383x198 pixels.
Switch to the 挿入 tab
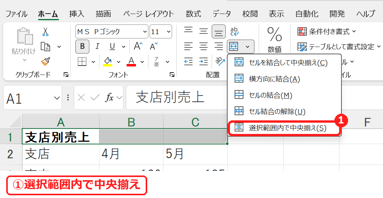tap(77, 14)
